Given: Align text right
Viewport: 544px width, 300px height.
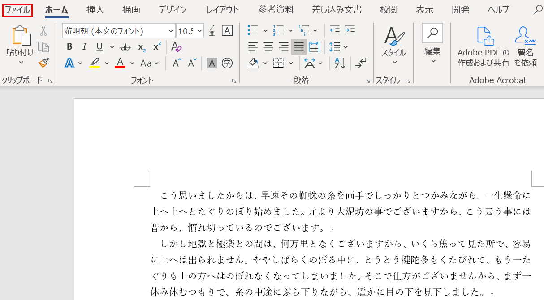Looking at the screenshot, I should pyautogui.click(x=284, y=46).
